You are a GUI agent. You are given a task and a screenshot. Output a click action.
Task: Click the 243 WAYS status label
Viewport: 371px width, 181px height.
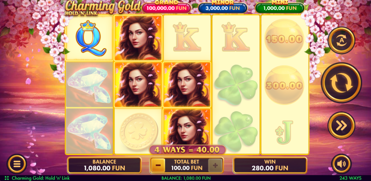(x=350, y=178)
